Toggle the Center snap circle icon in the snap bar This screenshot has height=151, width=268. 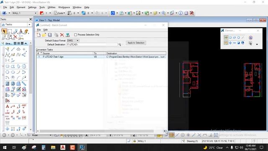pos(183,135)
